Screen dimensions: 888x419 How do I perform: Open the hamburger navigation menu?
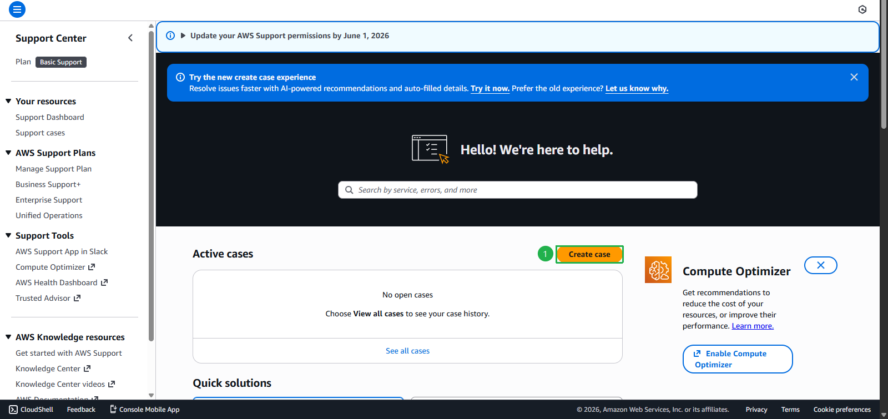pos(17,9)
